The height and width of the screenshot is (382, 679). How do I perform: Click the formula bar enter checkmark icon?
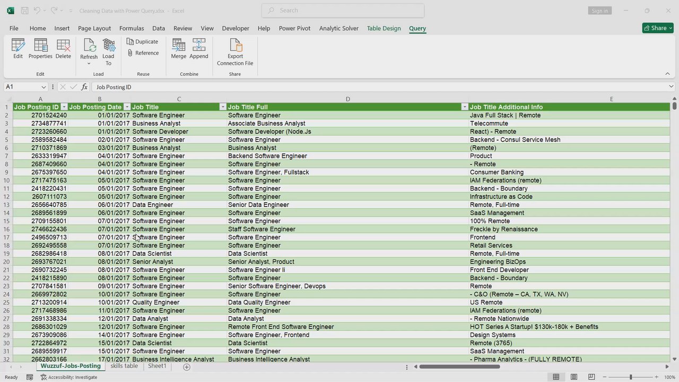[73, 86]
